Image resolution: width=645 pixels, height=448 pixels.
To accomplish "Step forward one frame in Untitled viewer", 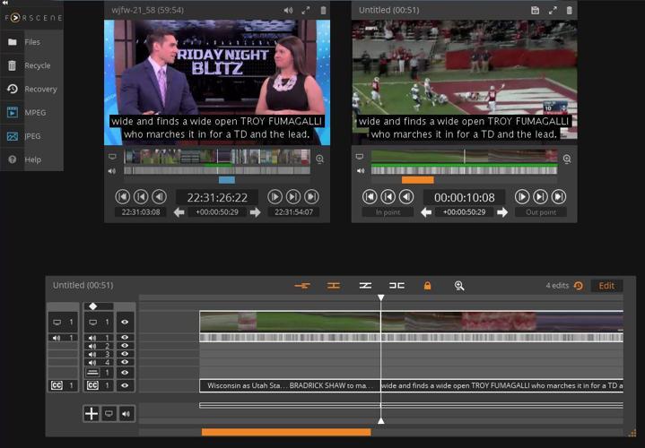I will coord(522,197).
